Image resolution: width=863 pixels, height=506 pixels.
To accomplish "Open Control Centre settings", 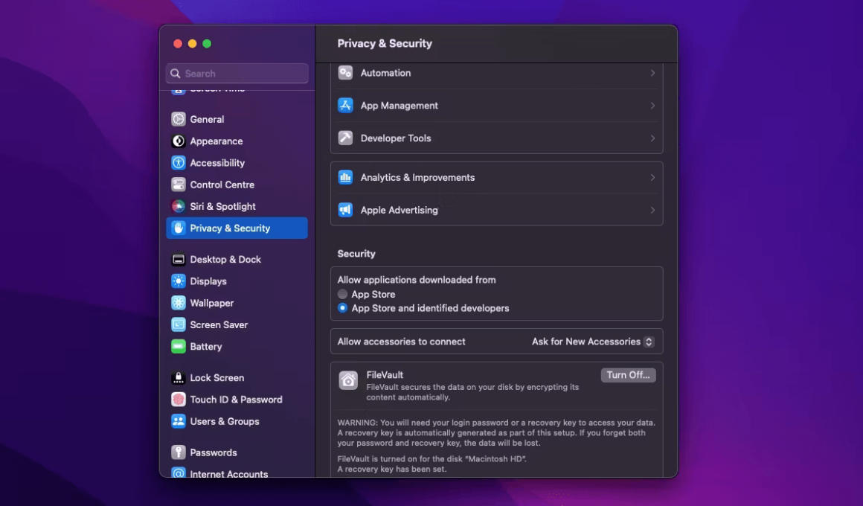I will 237,185.
